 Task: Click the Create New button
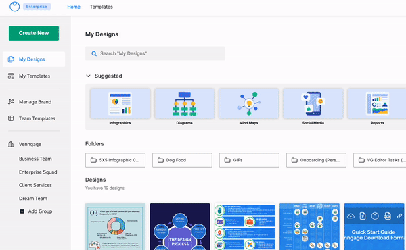34,33
